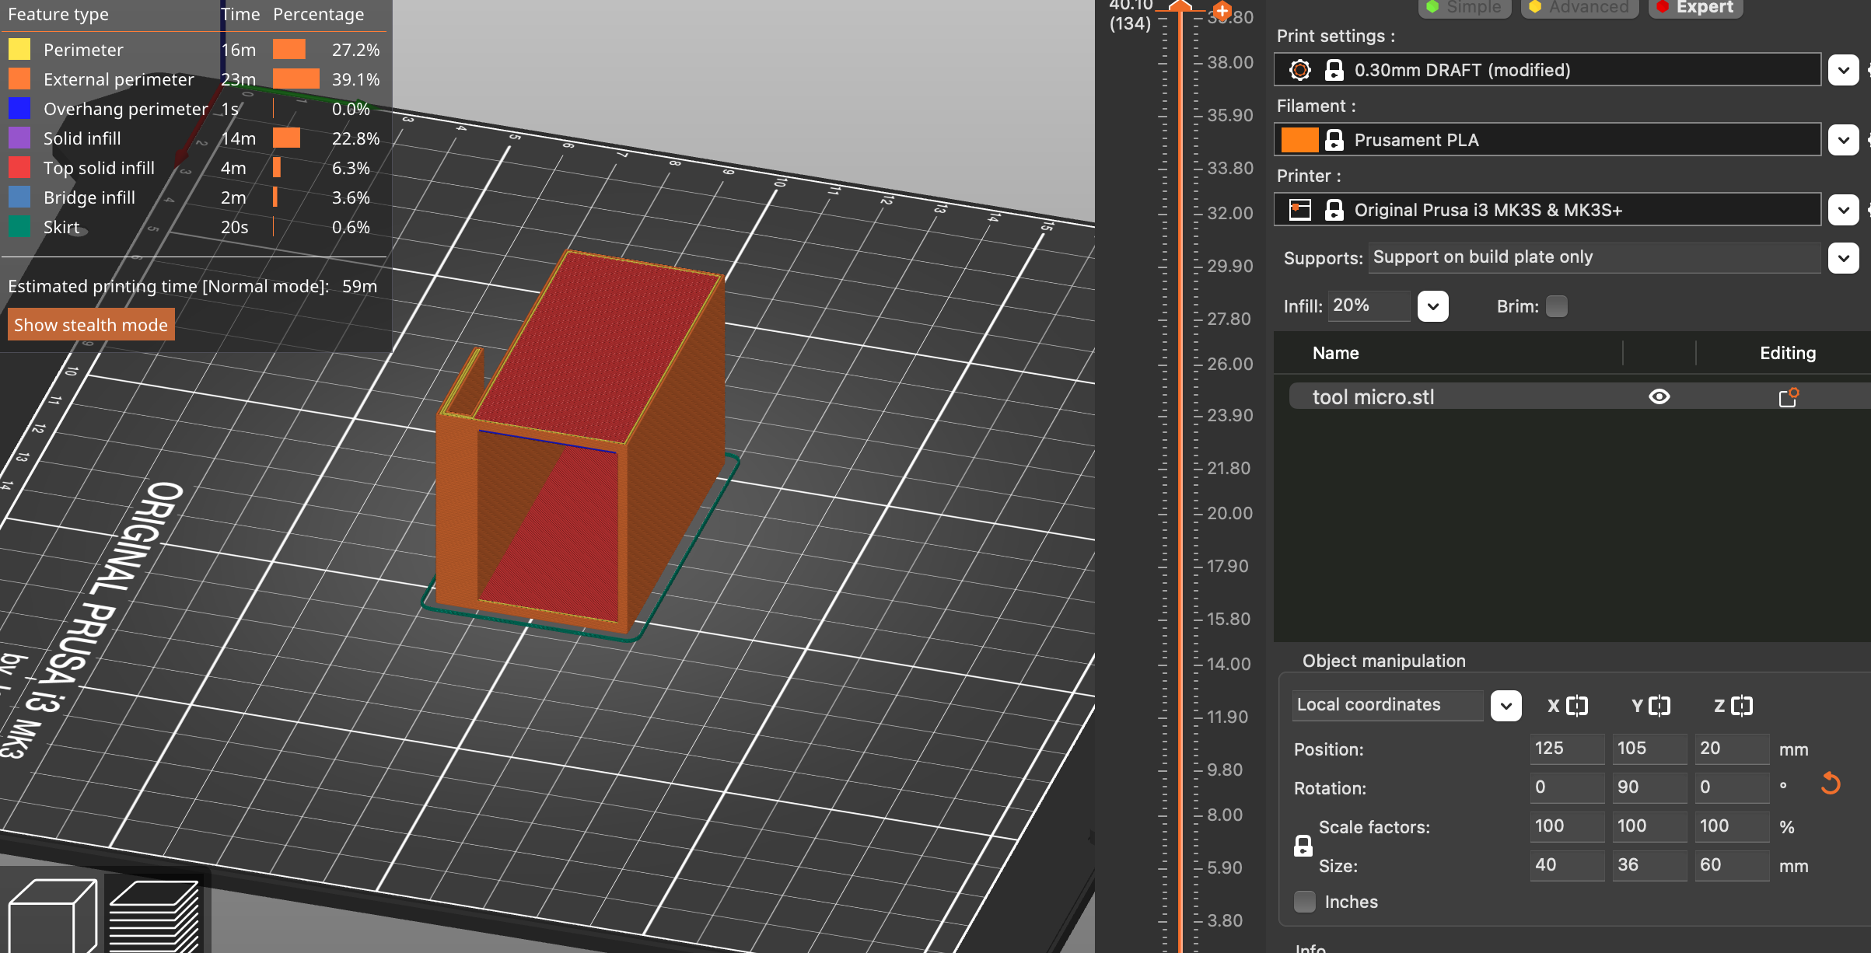Expand the Print settings preset dropdown
This screenshot has width=1871, height=953.
click(x=1843, y=70)
